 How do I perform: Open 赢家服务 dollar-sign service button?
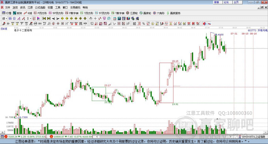[x=174, y=13]
